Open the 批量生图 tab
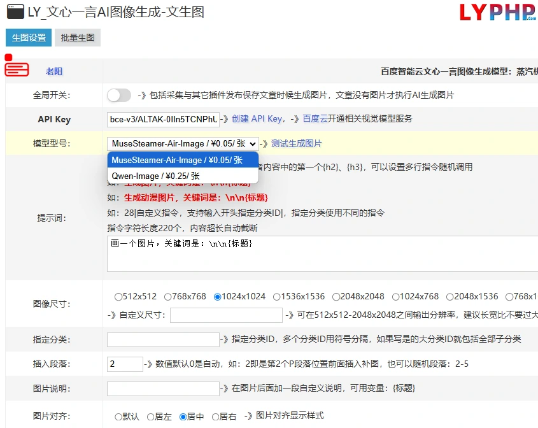This screenshot has height=428, width=538. click(x=78, y=38)
